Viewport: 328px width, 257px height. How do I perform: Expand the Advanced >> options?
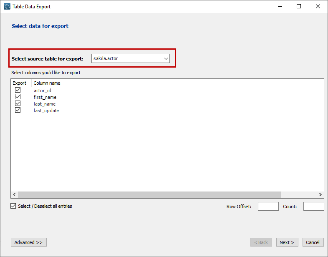28,242
